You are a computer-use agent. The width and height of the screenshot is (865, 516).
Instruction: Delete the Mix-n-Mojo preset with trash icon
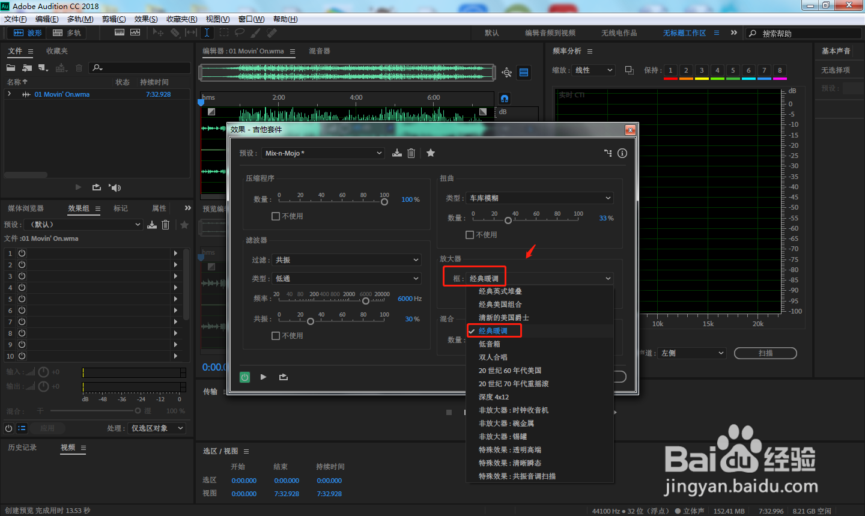coord(411,153)
